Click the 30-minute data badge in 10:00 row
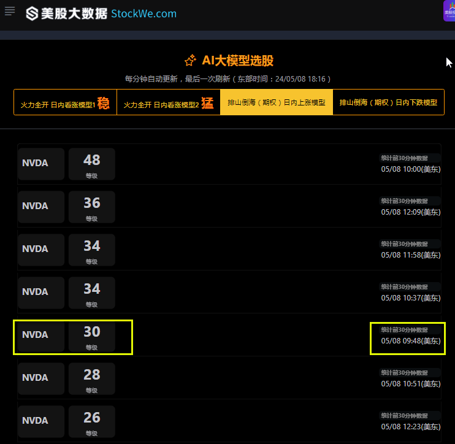The width and height of the screenshot is (455, 444). point(410,158)
